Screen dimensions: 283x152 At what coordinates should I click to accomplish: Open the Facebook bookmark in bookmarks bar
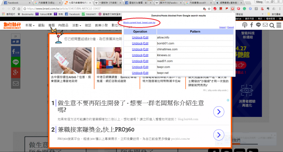point(72,14)
